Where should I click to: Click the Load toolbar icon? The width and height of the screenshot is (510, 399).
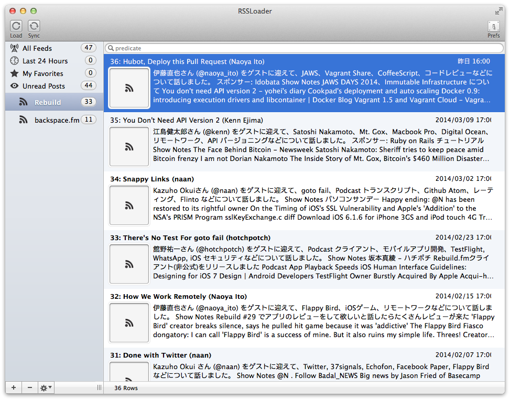tap(16, 26)
